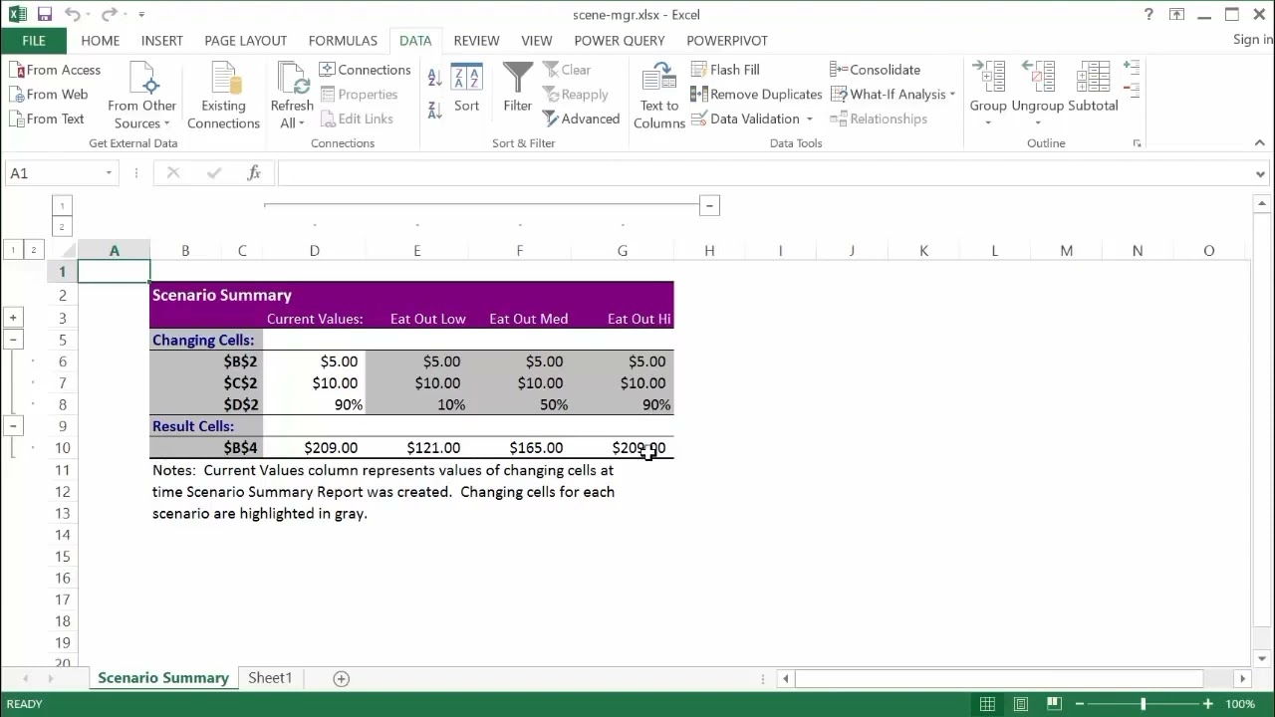Switch to Page Layout view in status bar
This screenshot has width=1275, height=717.
coord(1021,704)
